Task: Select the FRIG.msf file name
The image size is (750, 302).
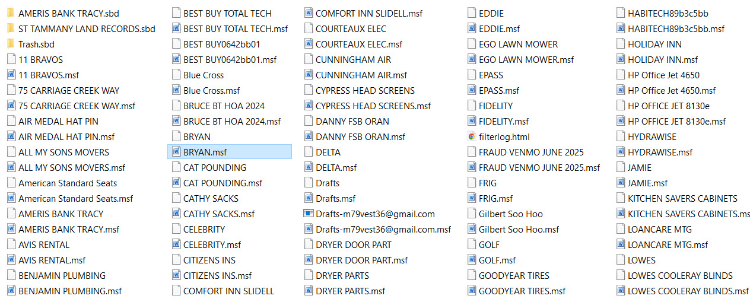Action: coord(496,198)
